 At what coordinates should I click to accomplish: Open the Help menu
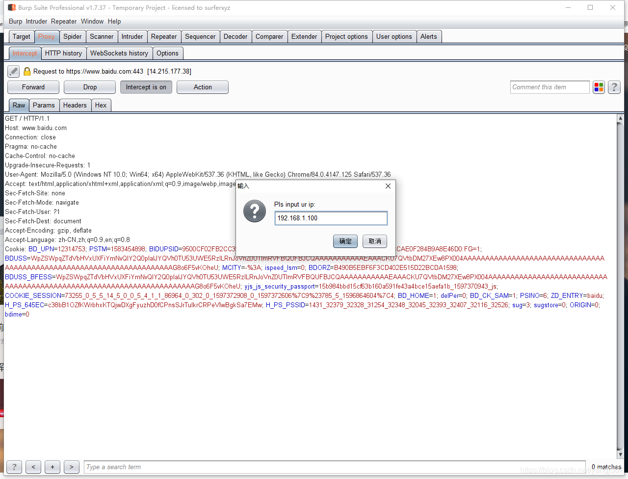[x=114, y=22]
